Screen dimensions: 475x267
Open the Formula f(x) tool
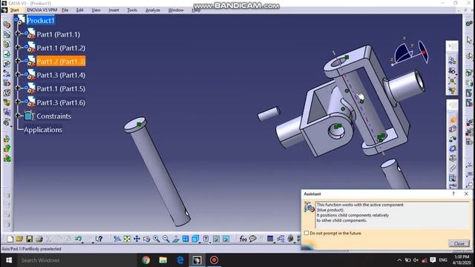click(x=243, y=239)
